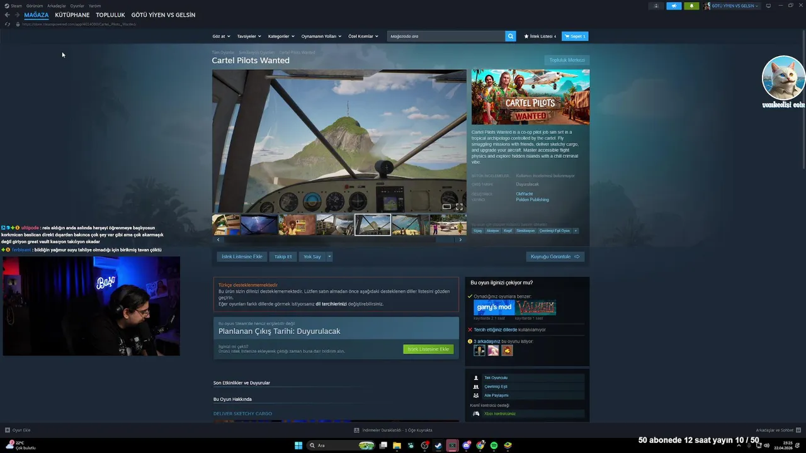
Task: Open the Valheim game capsule
Action: tap(536, 308)
